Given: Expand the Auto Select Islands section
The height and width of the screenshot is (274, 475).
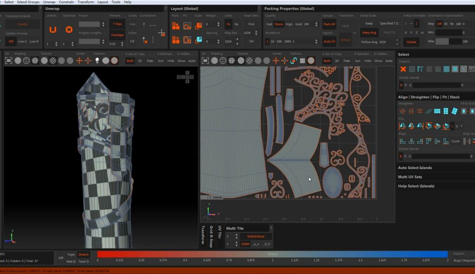Looking at the screenshot, I should point(415,168).
